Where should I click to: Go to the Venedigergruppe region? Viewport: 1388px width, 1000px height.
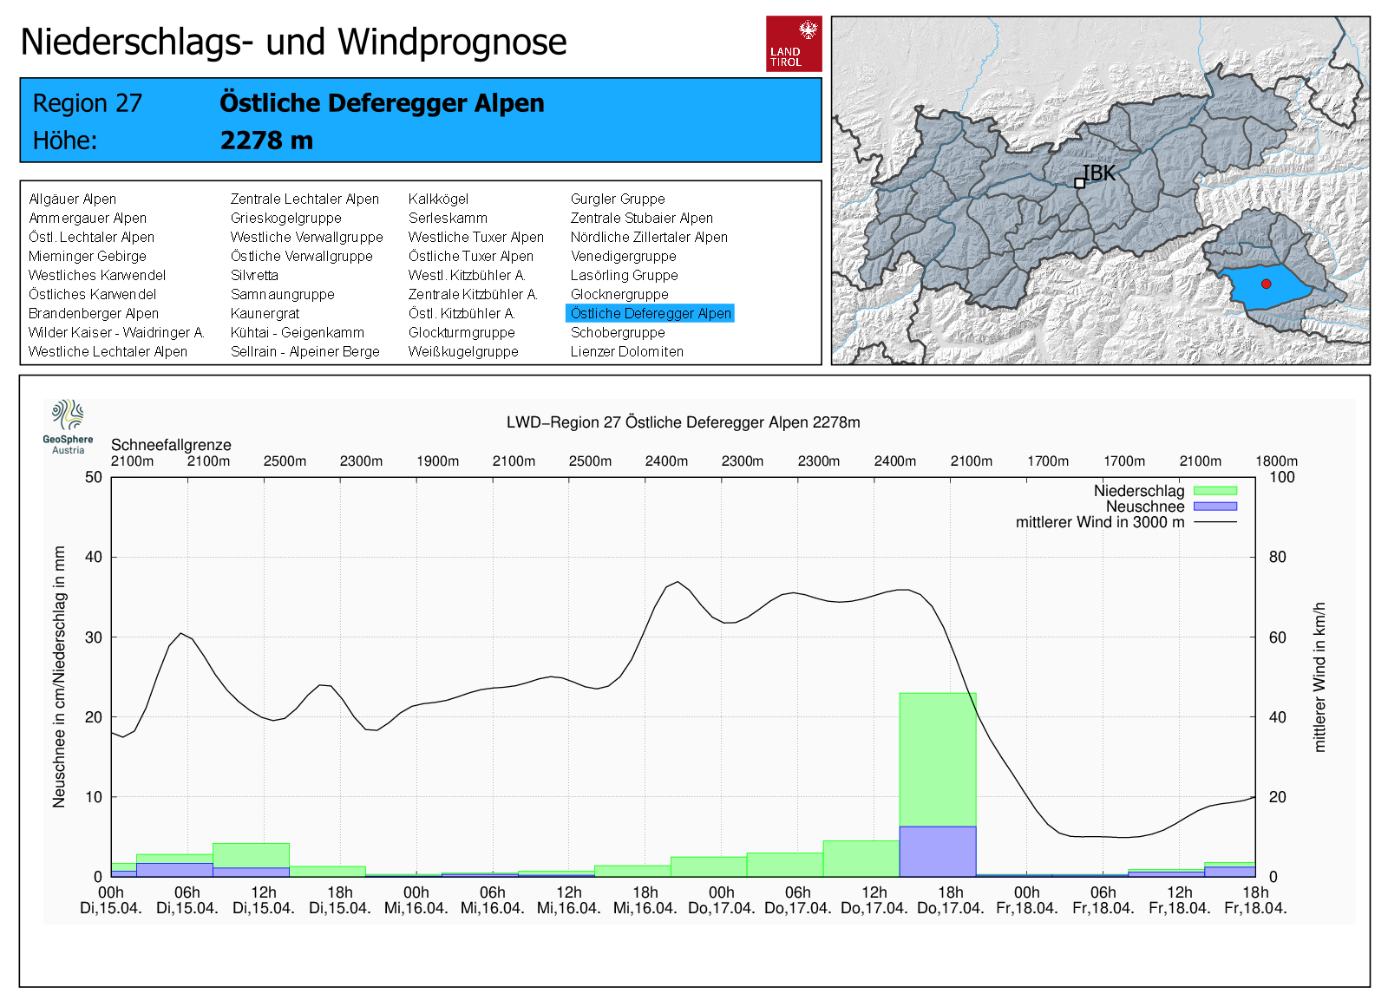point(623,256)
